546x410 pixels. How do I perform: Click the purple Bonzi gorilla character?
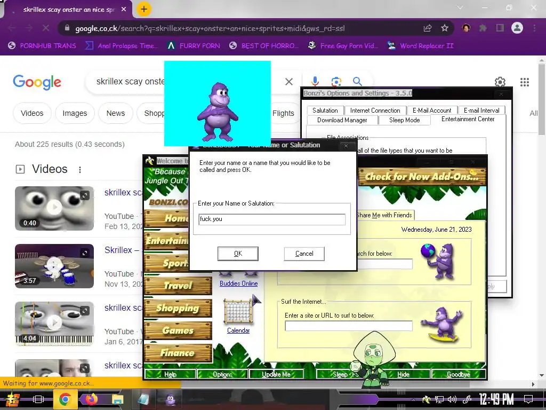(218, 112)
